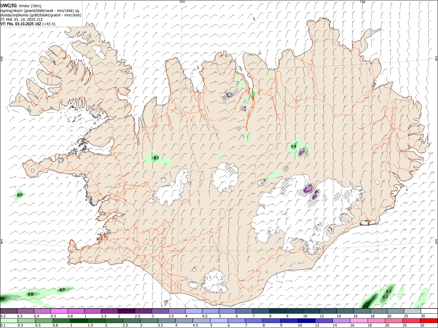Select the upper scale dark teal swatch 8 to 9
438x328 pixels.
pyautogui.click(x=278, y=311)
